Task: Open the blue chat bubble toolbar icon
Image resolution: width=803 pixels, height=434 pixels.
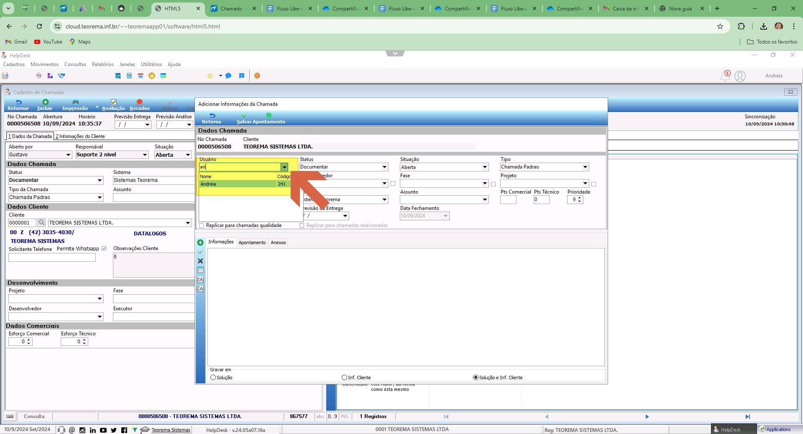Action: coord(228,76)
